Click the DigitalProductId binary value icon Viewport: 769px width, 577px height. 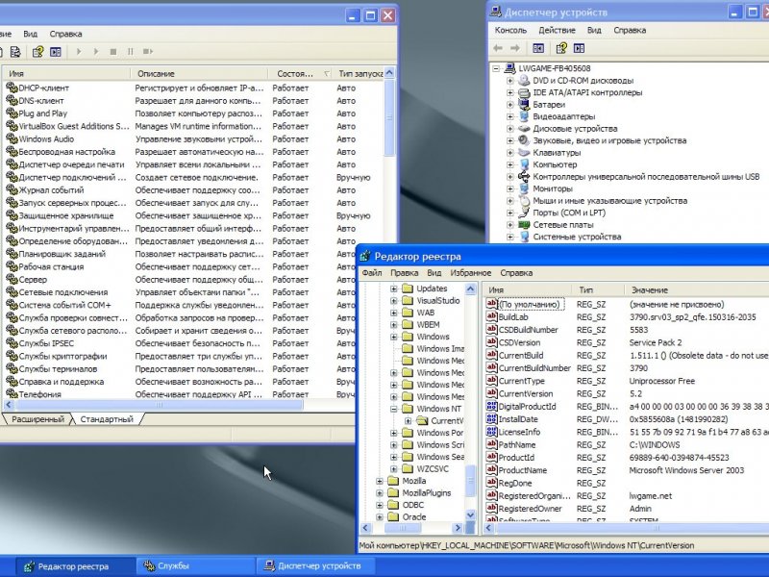coord(491,406)
